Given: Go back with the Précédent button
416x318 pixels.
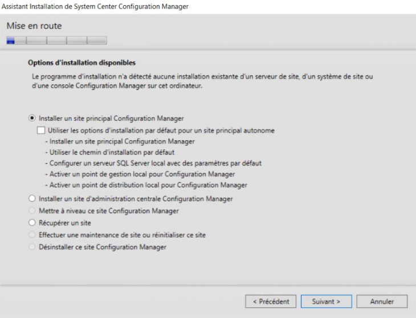Looking at the screenshot, I should [x=271, y=301].
